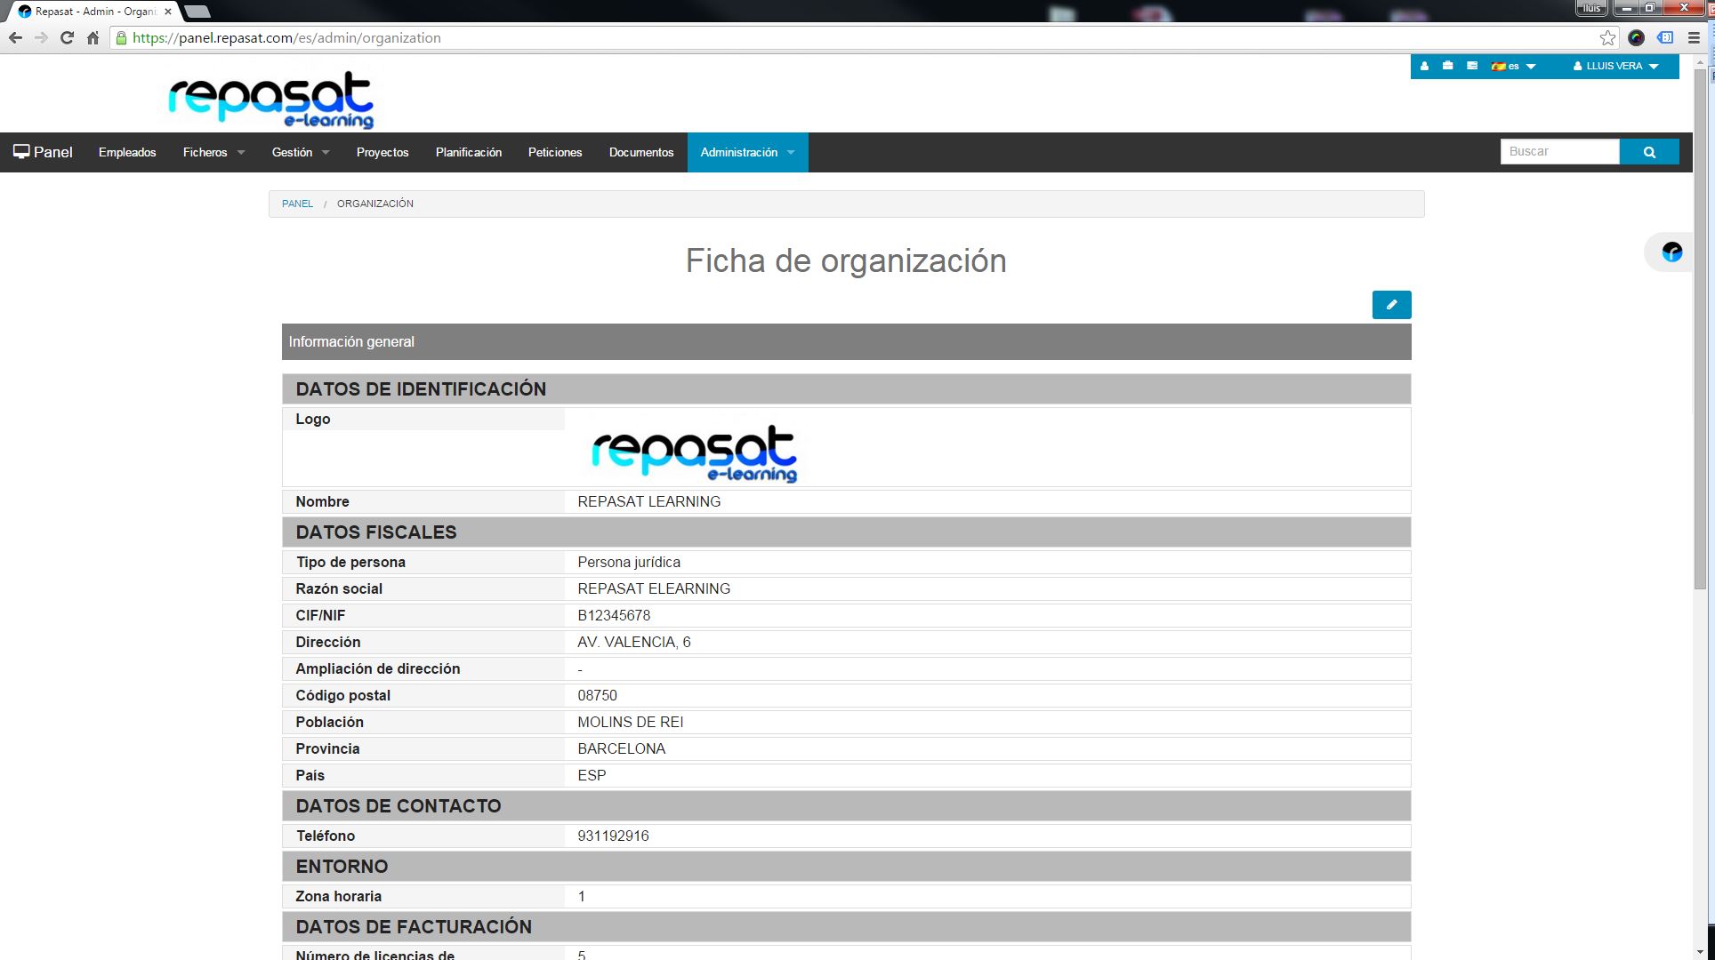Screen dimensions: 1715x960
Task: Open the Empleados menu item
Action: tap(127, 152)
